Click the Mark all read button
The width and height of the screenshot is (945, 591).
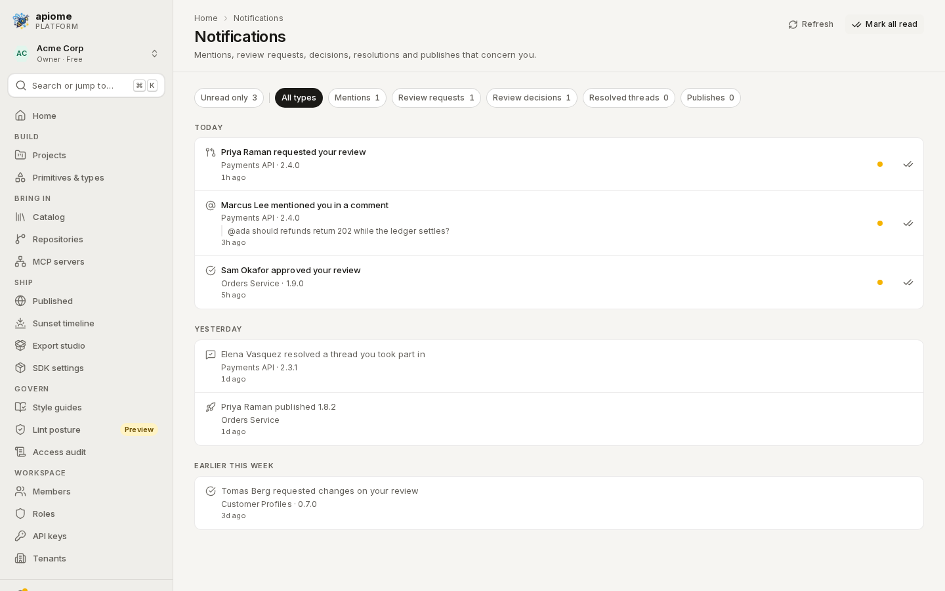tap(884, 24)
